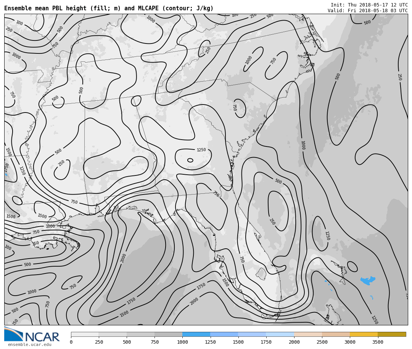Click the blue PBL patch near the Bahamas
The height and width of the screenshot is (349, 412).
[x=368, y=280]
